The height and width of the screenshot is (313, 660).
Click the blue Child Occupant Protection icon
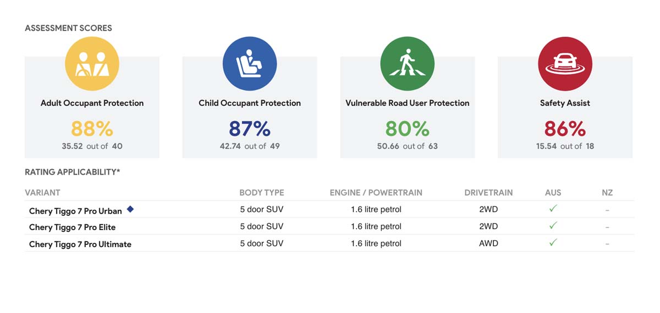pos(250,64)
